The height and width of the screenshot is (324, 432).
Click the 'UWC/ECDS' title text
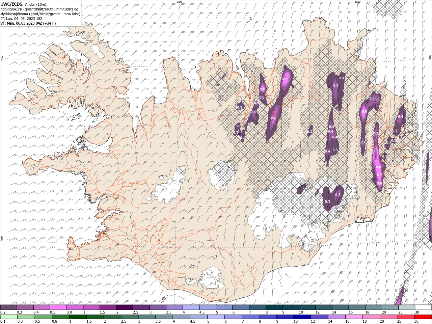click(11, 4)
